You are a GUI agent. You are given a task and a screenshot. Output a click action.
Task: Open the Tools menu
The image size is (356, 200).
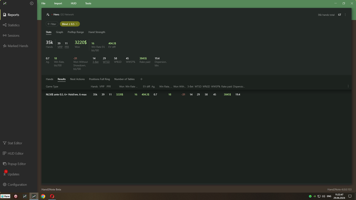88,4
